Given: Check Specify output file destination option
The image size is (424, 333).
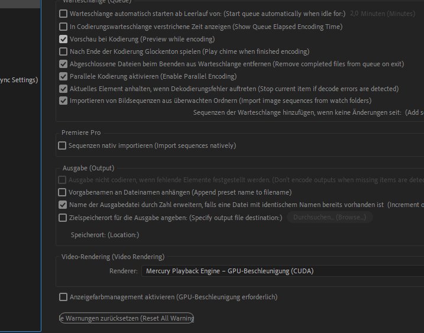Looking at the screenshot, I should [x=62, y=218].
